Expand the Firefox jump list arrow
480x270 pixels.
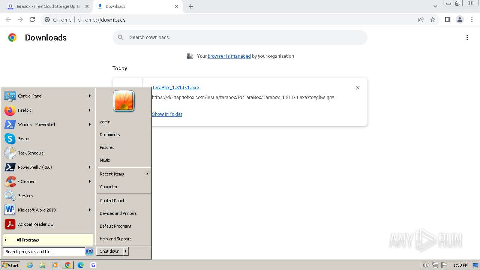(90, 110)
